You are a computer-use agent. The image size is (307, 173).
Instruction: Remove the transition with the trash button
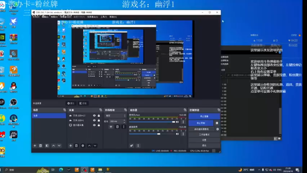[x=117, y=127]
